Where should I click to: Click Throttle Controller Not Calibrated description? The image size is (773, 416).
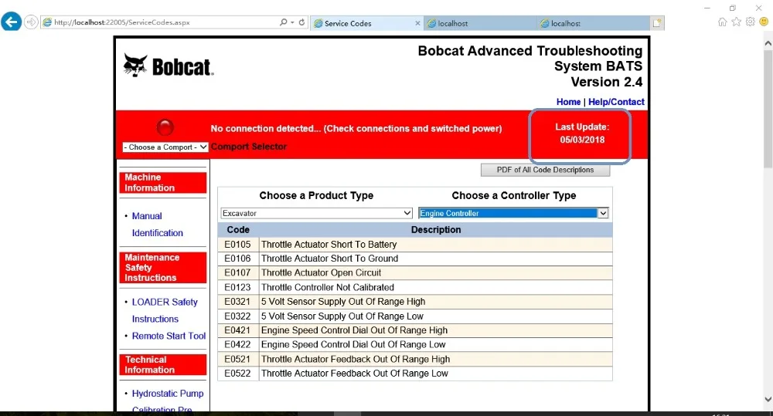click(x=327, y=287)
